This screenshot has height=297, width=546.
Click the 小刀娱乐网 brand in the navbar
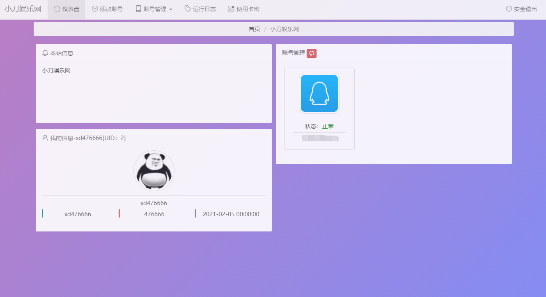coord(23,9)
